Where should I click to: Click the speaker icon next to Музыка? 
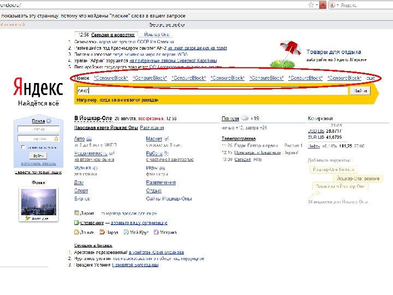95,168
